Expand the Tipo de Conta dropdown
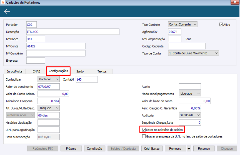Viewport: 240px width, 155px height. click(x=193, y=53)
